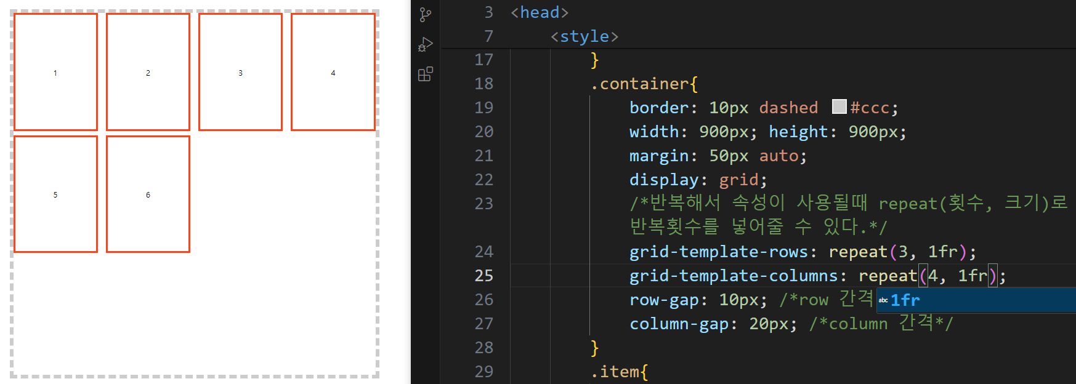The image size is (1076, 384).
Task: Click grid item box numbered 3
Action: point(240,72)
